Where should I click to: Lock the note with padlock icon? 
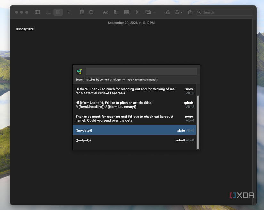(177, 12)
